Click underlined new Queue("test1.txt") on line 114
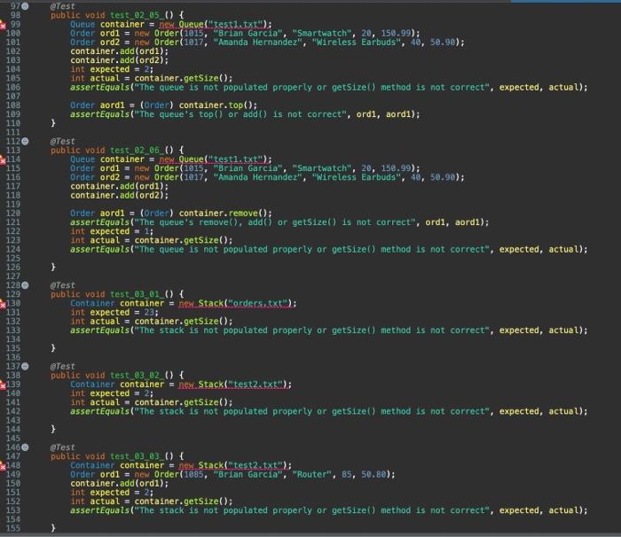Image resolution: width=621 pixels, height=537 pixels. 213,160
